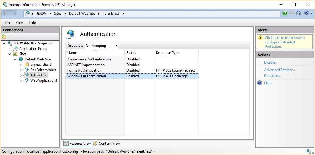Select RadEditorMobile in the tree
Screen dimensions: 315x155
pos(43,70)
